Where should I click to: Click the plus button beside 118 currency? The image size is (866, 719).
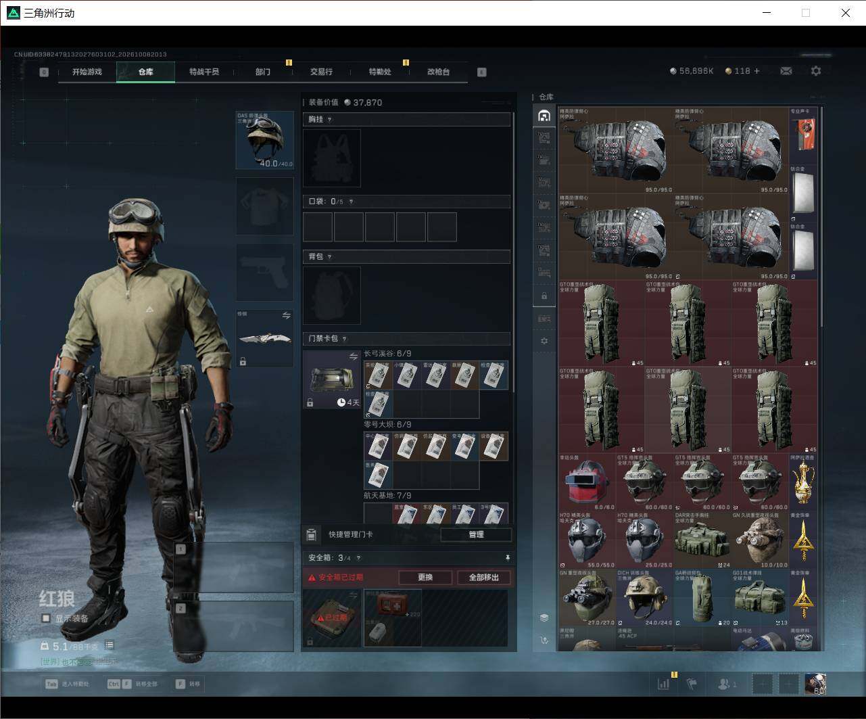(756, 71)
